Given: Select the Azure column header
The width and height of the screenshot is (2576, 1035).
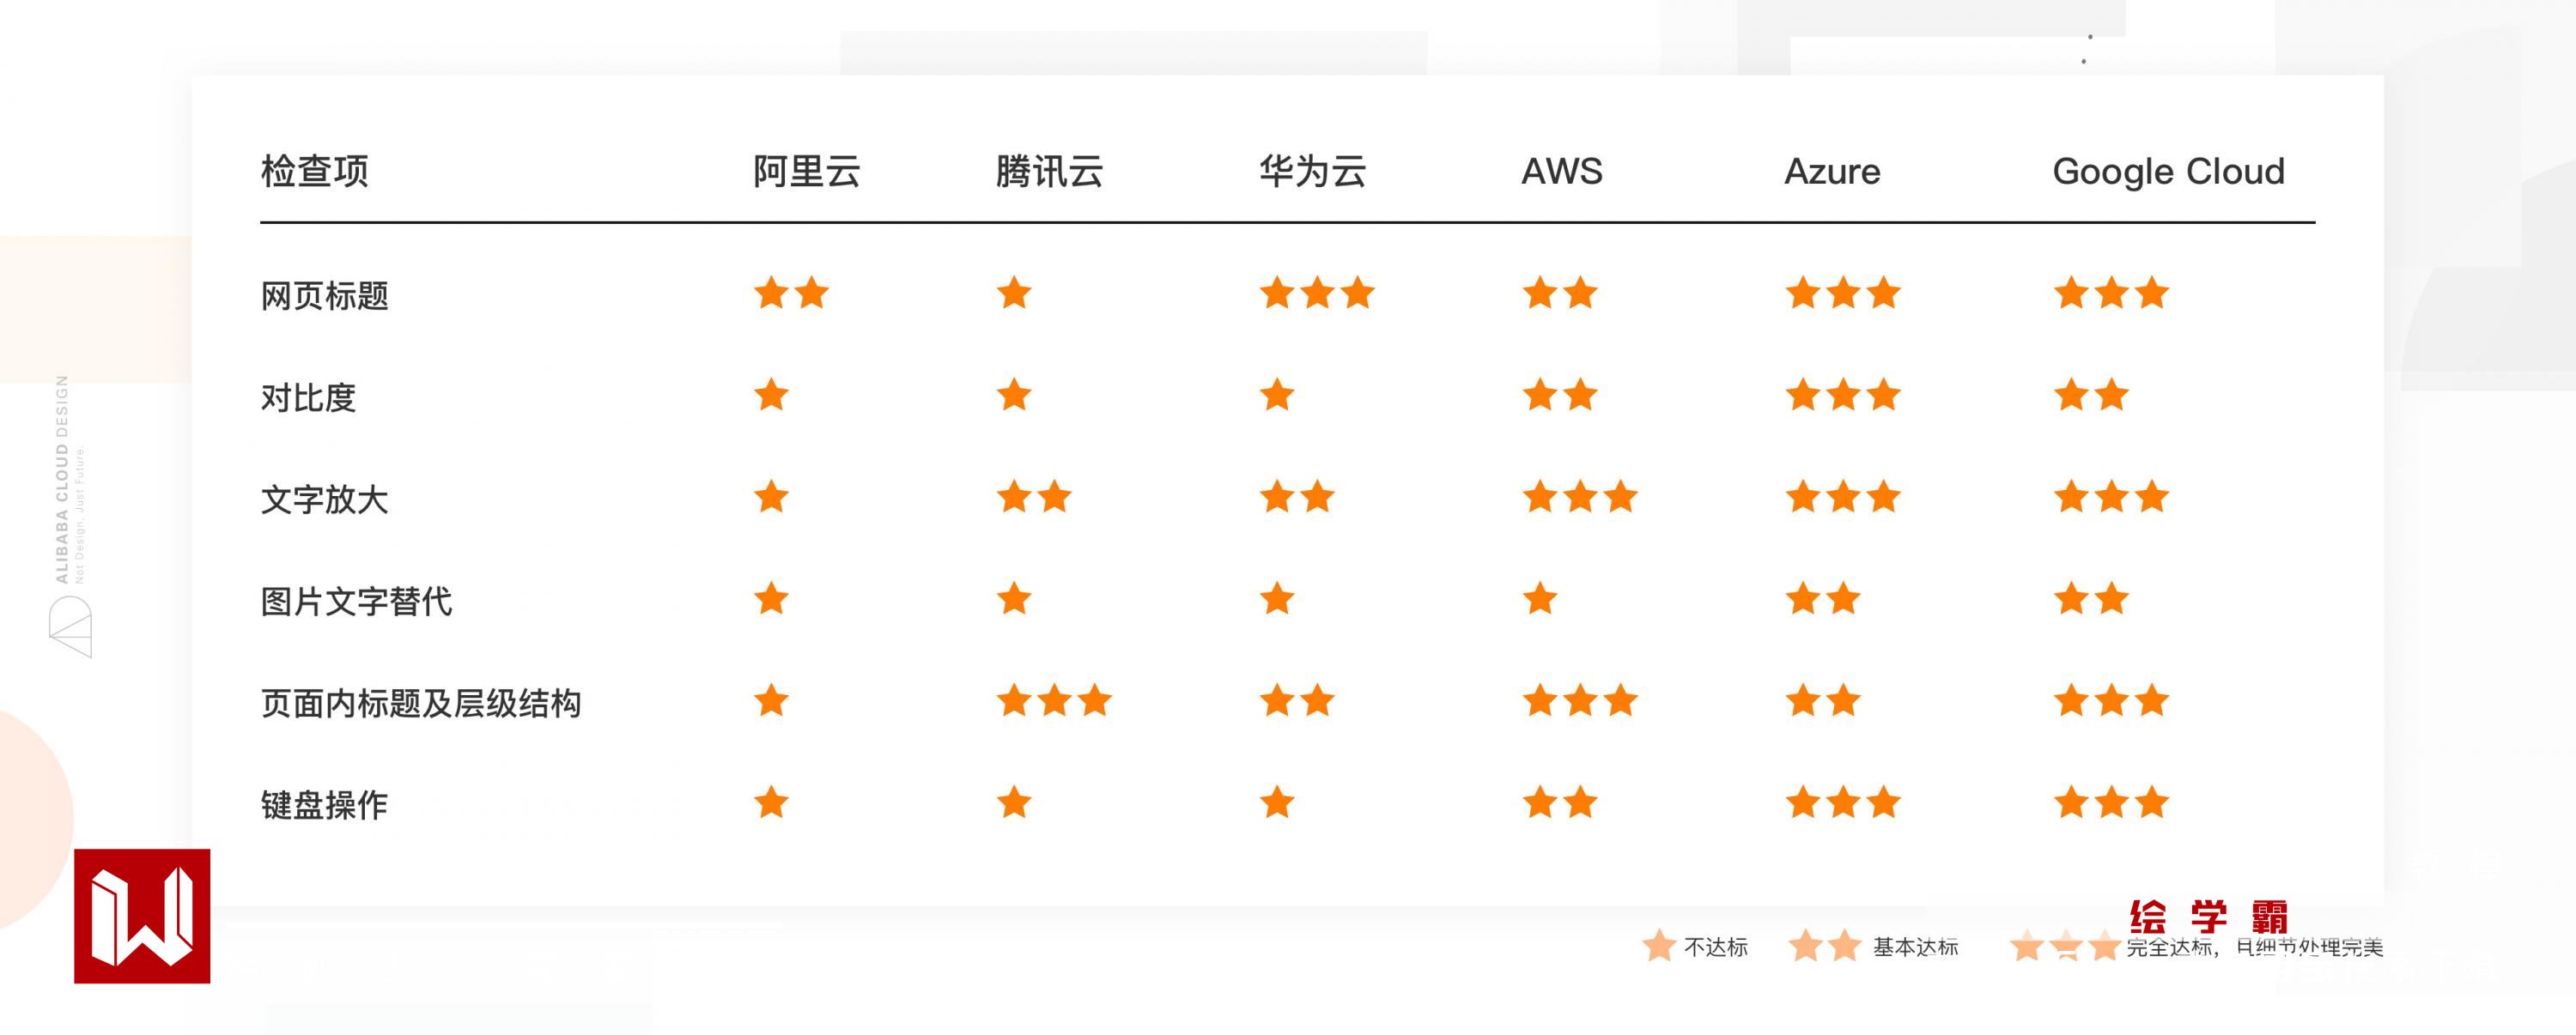Looking at the screenshot, I should pos(1832,172).
